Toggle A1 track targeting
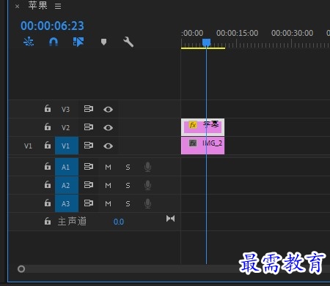 pyautogui.click(x=67, y=167)
